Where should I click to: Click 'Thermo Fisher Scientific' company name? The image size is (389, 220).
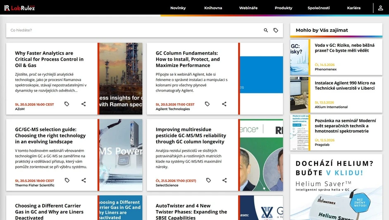click(x=34, y=185)
